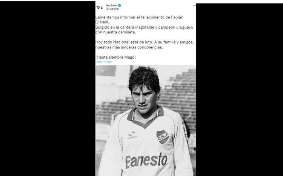Click the 'con nuestra camiseta' text line
This screenshot has height=176, width=283.
tap(116, 32)
